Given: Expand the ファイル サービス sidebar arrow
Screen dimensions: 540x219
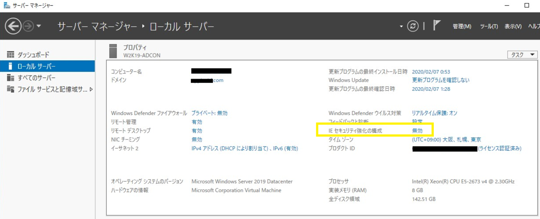Looking at the screenshot, I should pos(91,89).
